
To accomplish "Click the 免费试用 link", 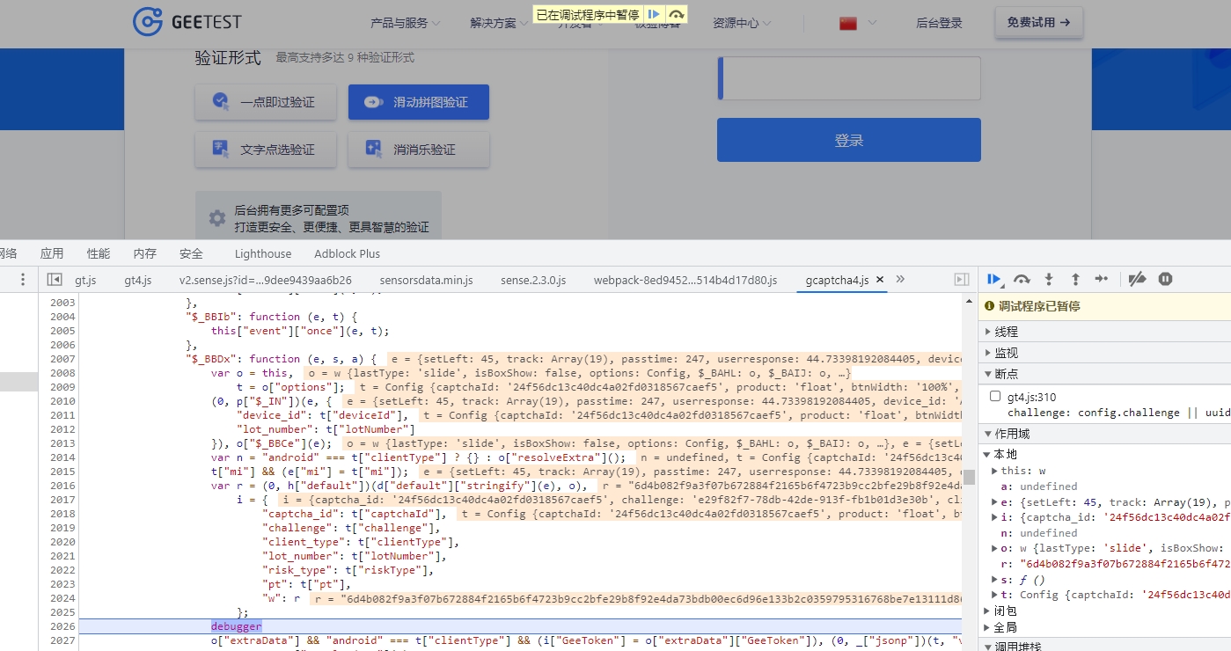I will pos(1038,22).
